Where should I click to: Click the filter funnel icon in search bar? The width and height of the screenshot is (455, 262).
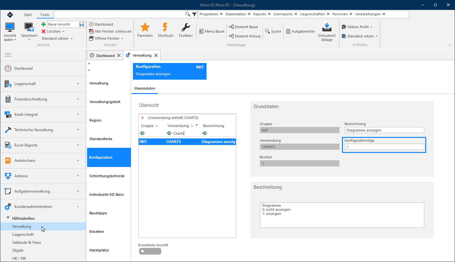tap(194, 14)
